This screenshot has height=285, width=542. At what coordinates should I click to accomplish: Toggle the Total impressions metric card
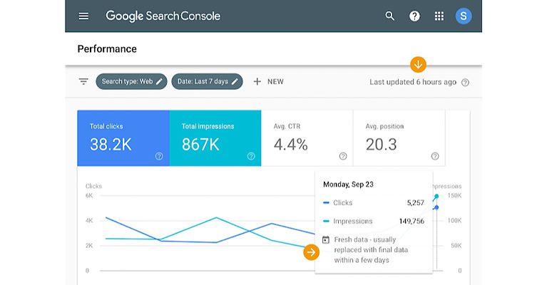point(215,138)
